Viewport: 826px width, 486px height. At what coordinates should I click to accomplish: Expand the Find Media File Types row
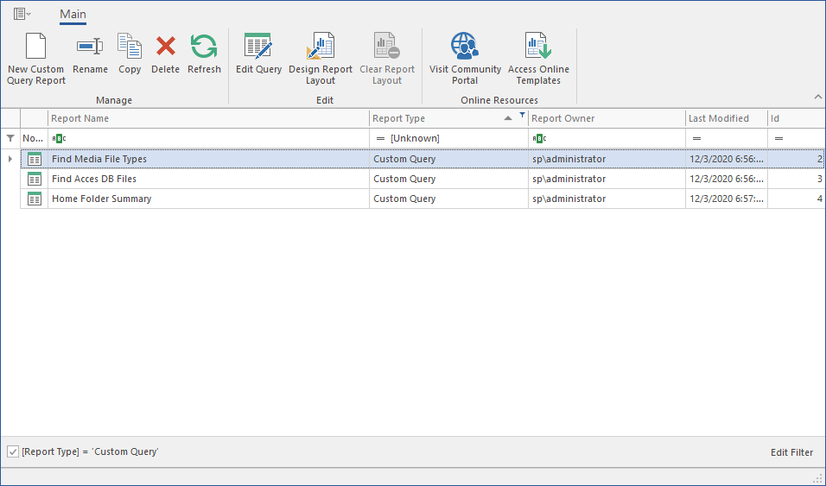[x=10, y=159]
